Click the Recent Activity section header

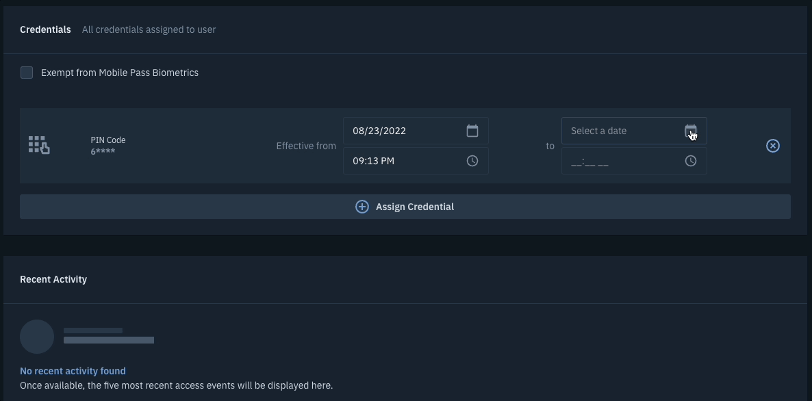(53, 279)
